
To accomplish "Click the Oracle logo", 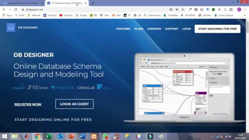I will [86, 87].
